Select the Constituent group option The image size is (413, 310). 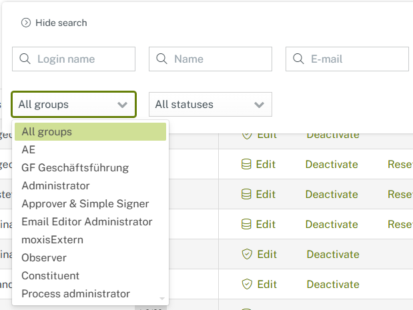tap(50, 276)
